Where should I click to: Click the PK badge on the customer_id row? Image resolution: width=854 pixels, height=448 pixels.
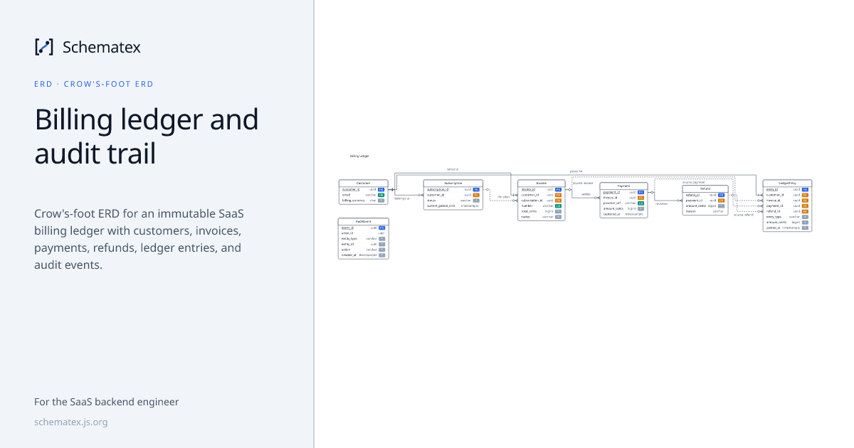[x=381, y=190]
